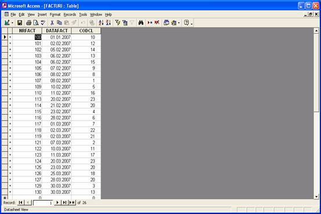This screenshot has height=214, width=321.
Task: Open the Records menu
Action: (x=70, y=14)
